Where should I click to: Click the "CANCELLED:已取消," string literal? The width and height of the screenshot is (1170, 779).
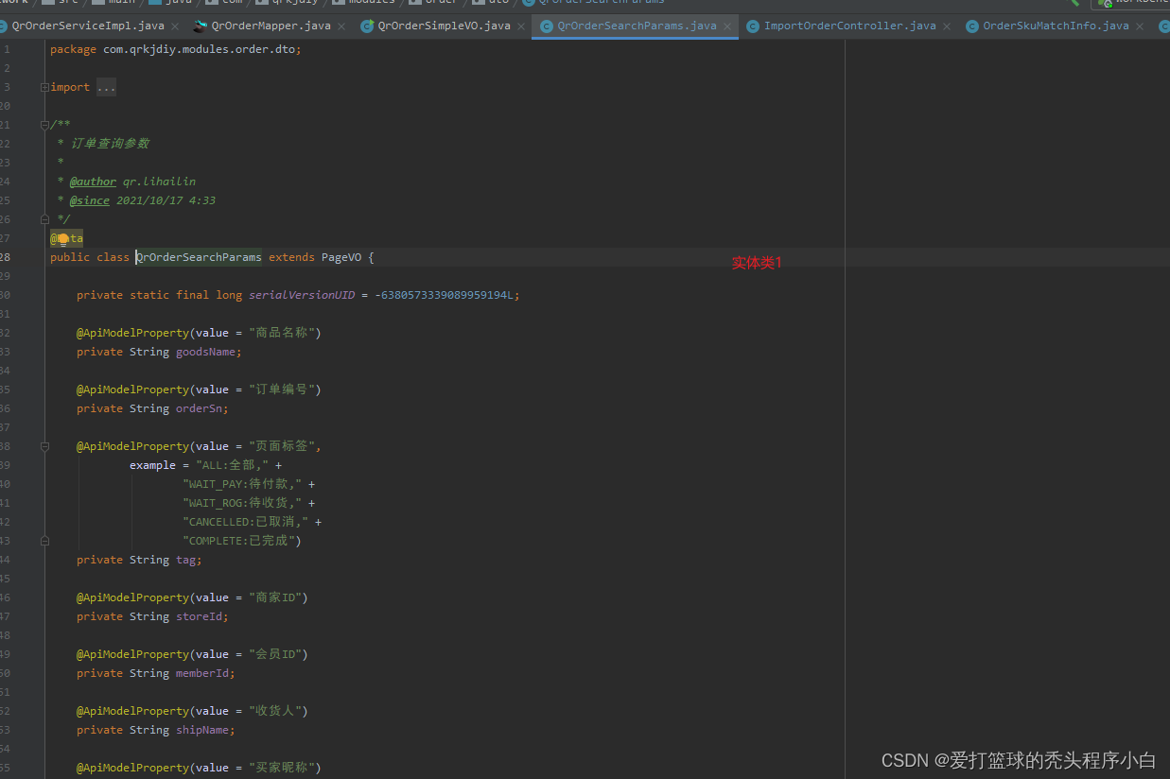(245, 522)
